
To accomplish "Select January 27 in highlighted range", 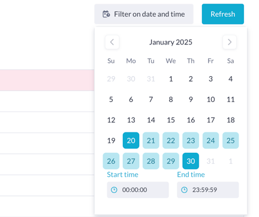I will coord(131,161).
